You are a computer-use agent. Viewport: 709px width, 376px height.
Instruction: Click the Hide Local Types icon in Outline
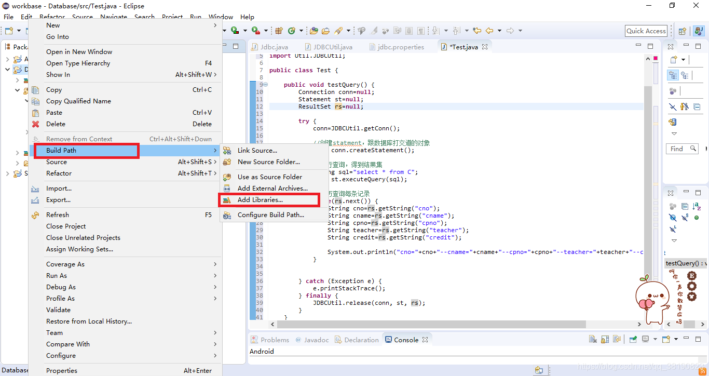click(673, 230)
